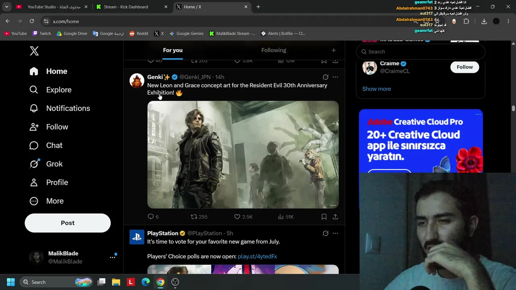516x290 pixels.
Task: Open Notifications in the sidebar
Action: [x=60, y=108]
